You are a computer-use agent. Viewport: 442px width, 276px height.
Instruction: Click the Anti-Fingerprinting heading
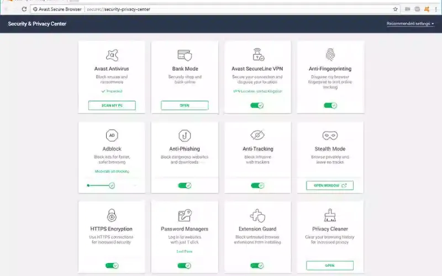click(330, 68)
